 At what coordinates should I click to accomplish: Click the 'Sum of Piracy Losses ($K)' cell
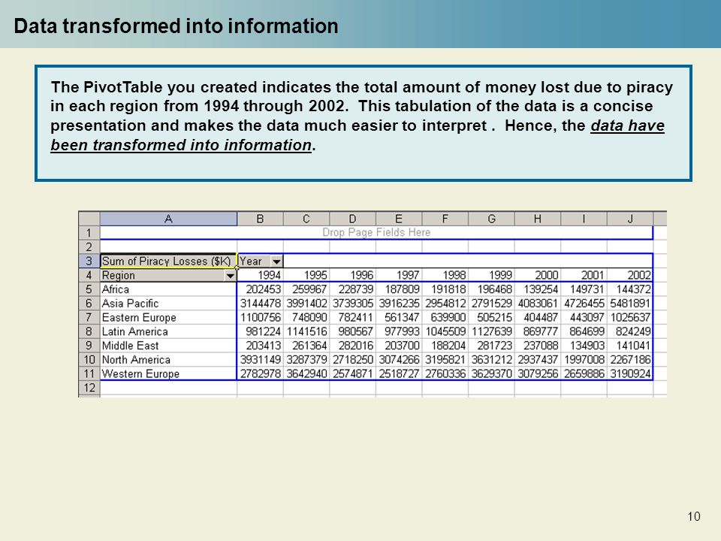(x=168, y=261)
